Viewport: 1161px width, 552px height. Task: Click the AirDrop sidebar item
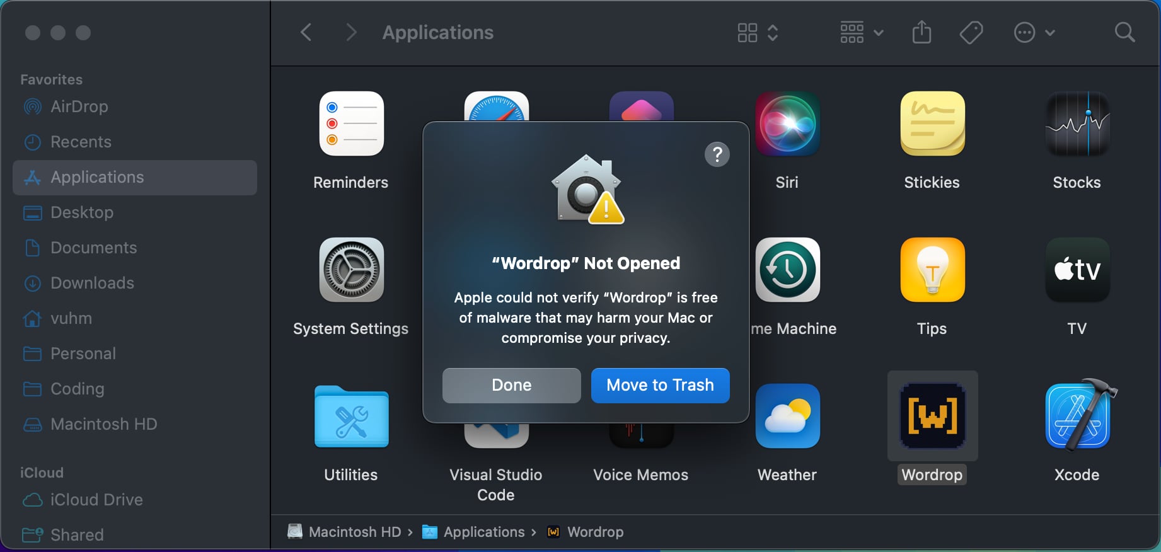tap(135, 106)
